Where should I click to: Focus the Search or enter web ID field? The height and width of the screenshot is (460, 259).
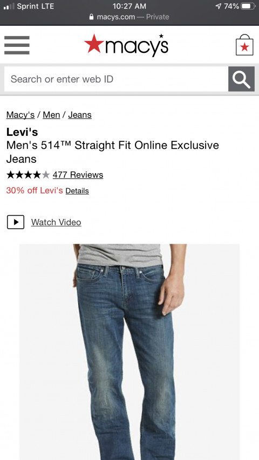[117, 79]
